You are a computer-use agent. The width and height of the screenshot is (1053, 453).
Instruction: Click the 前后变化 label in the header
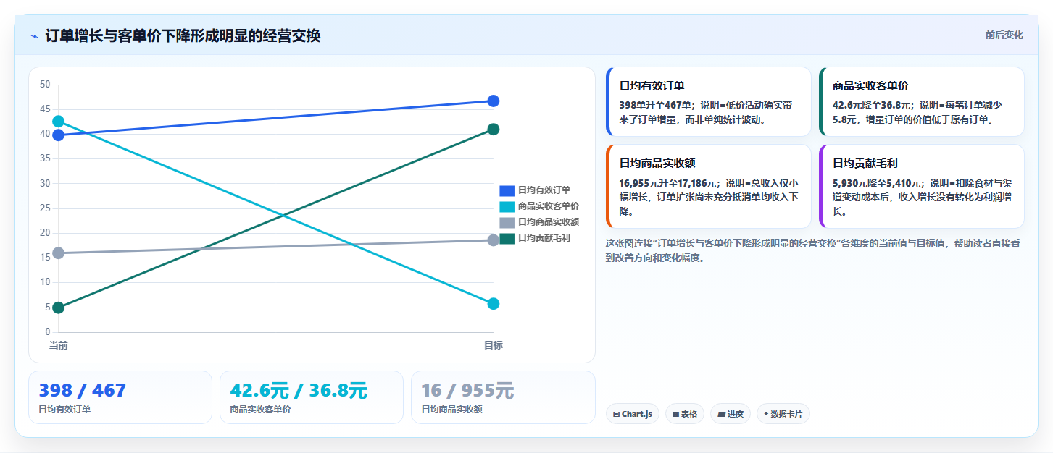(1004, 35)
